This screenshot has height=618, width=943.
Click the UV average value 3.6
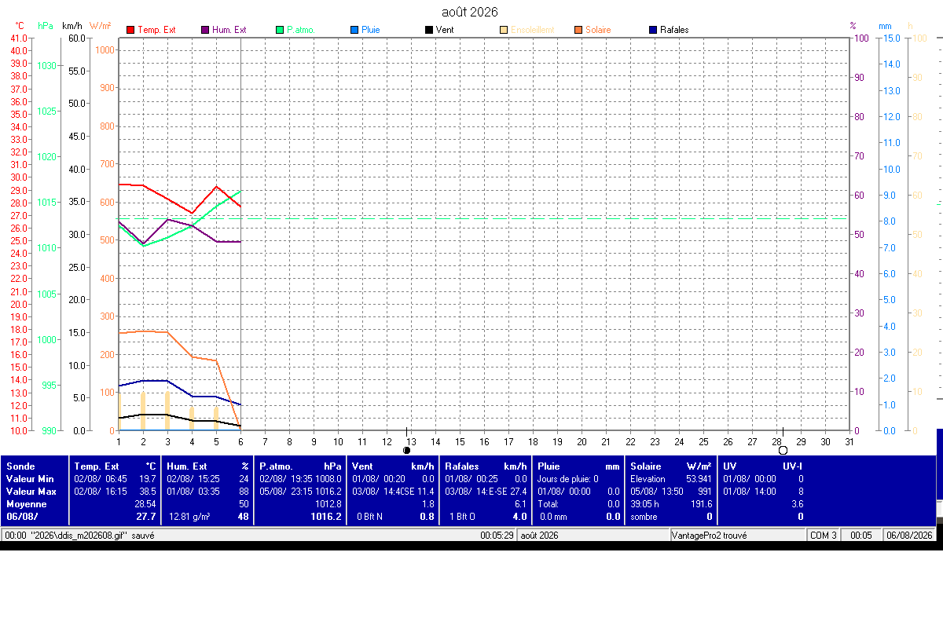pos(797,504)
